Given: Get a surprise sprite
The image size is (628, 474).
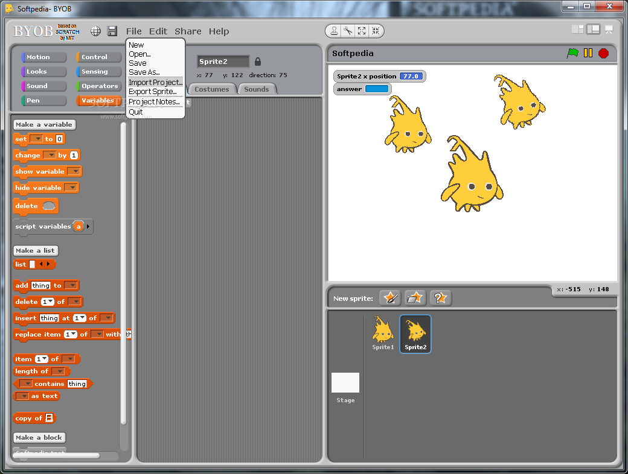Looking at the screenshot, I should (x=441, y=298).
